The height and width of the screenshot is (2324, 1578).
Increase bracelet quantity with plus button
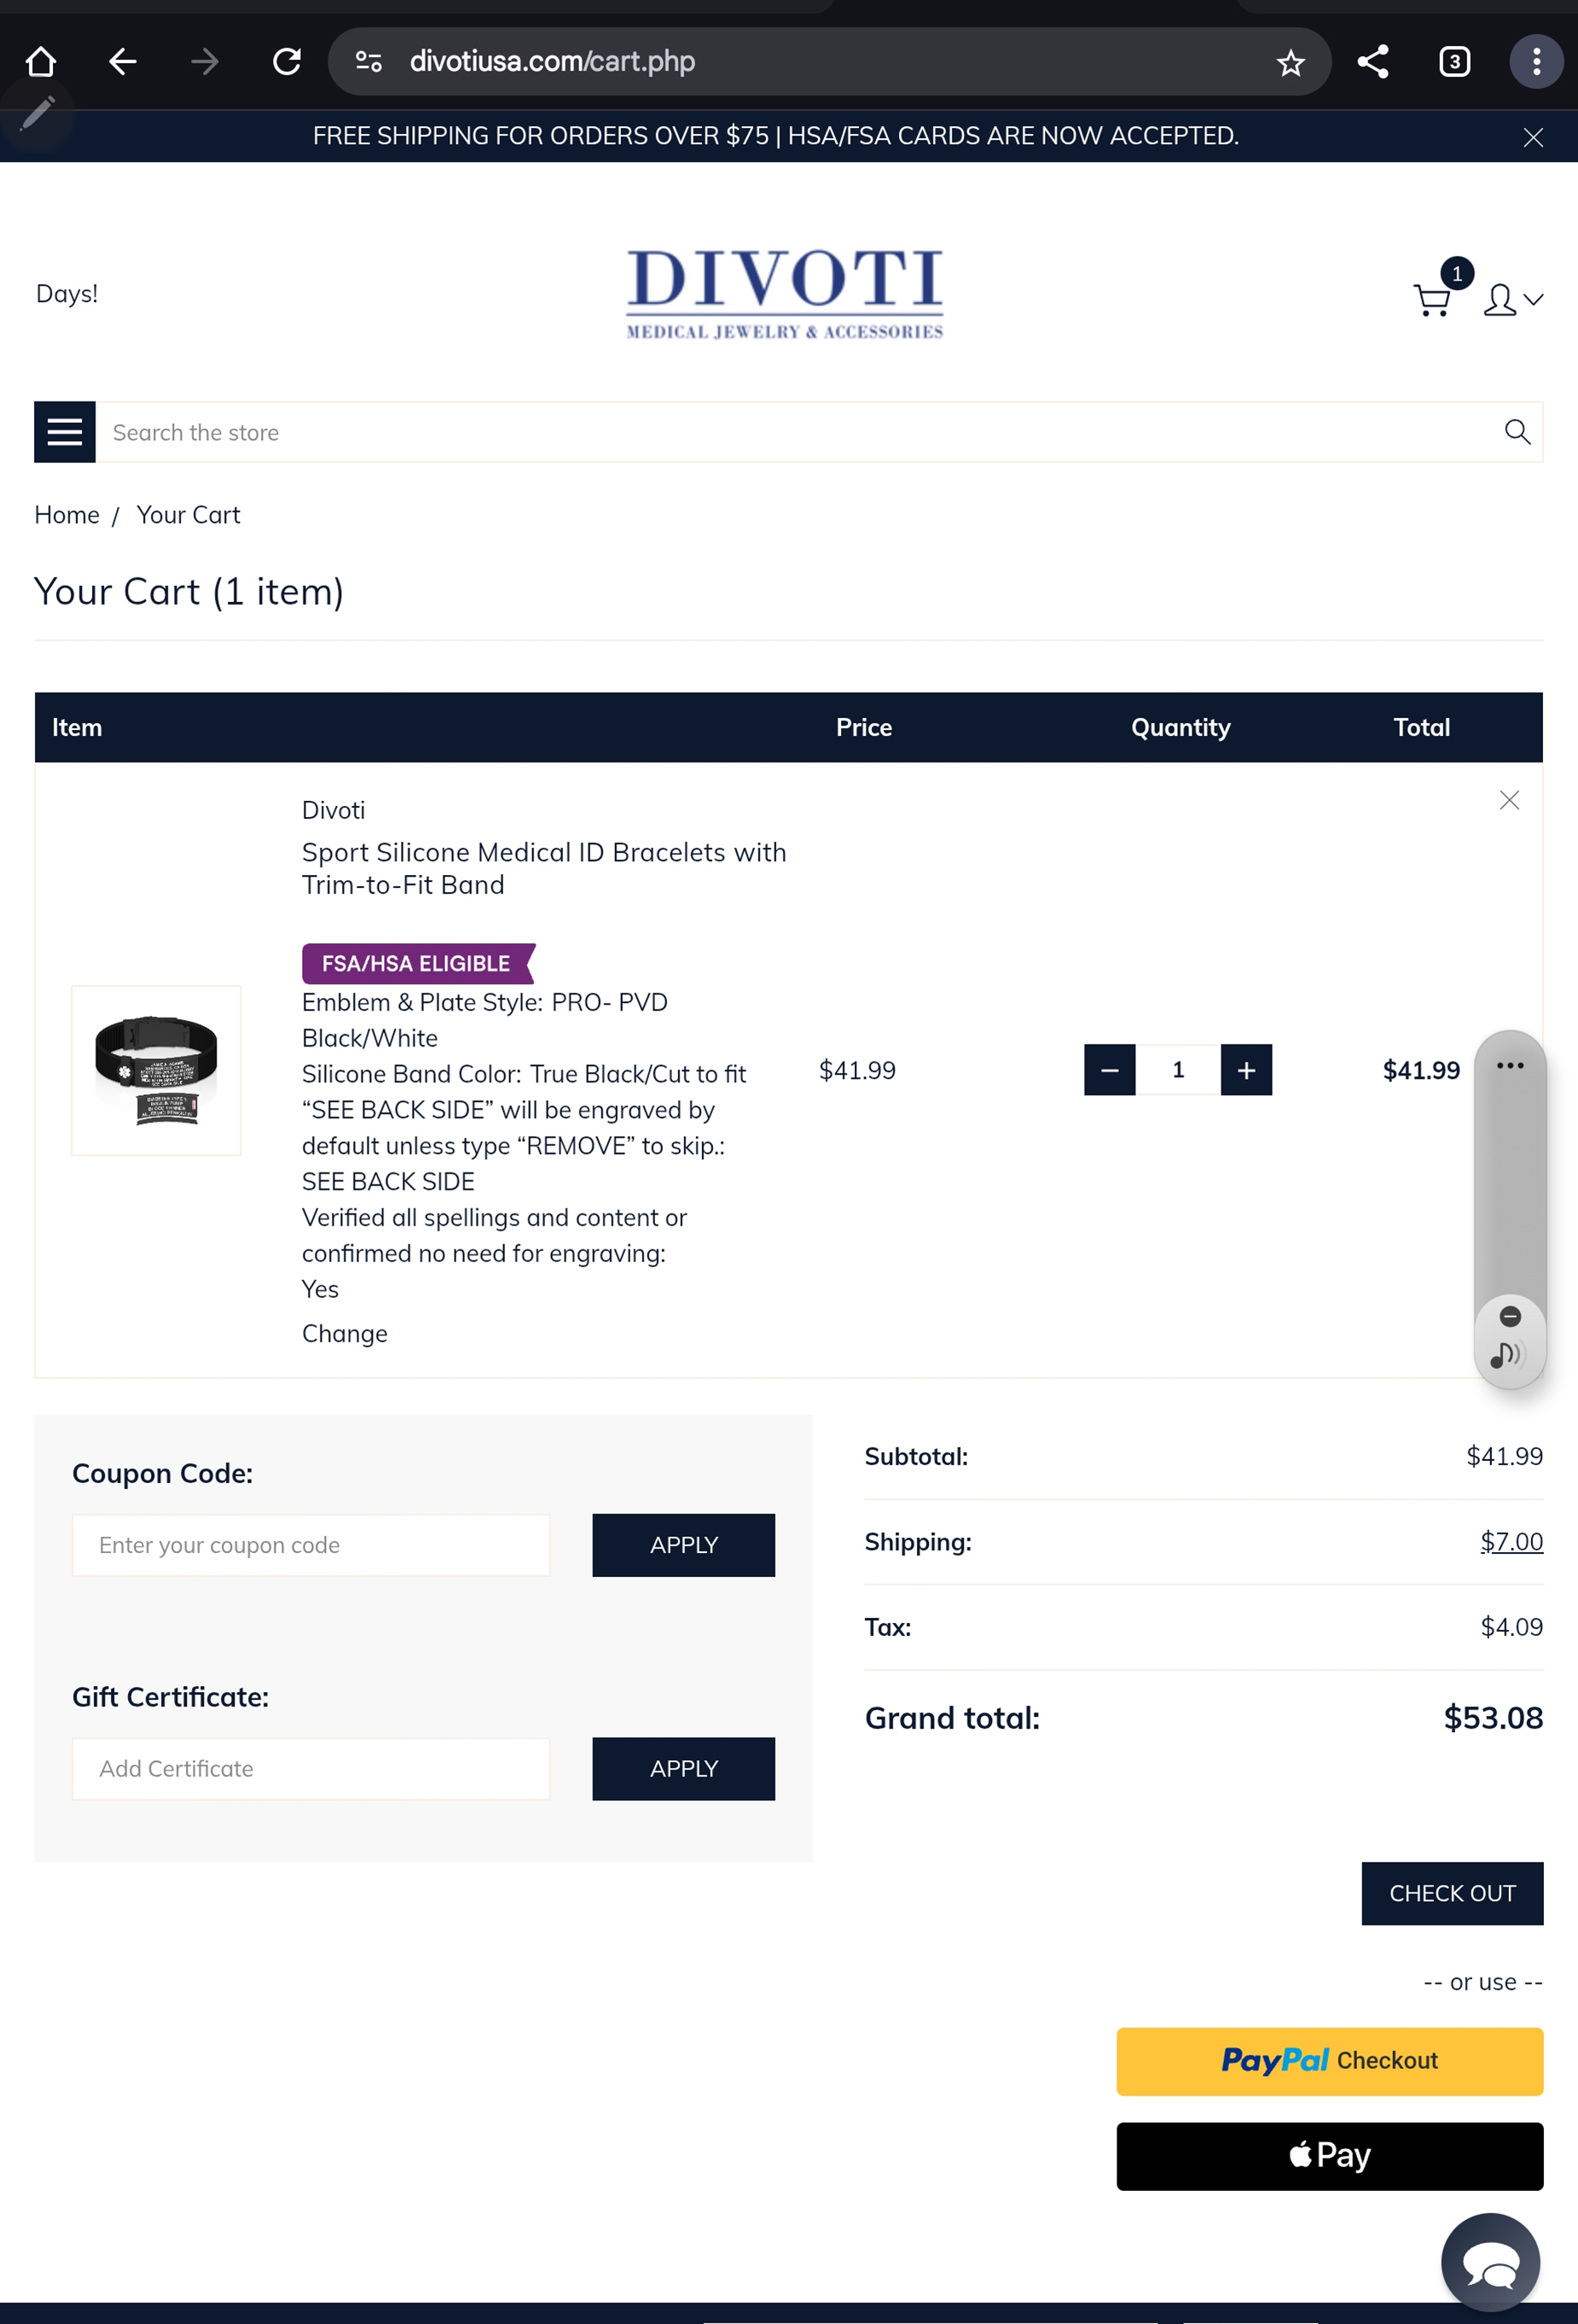(1246, 1070)
